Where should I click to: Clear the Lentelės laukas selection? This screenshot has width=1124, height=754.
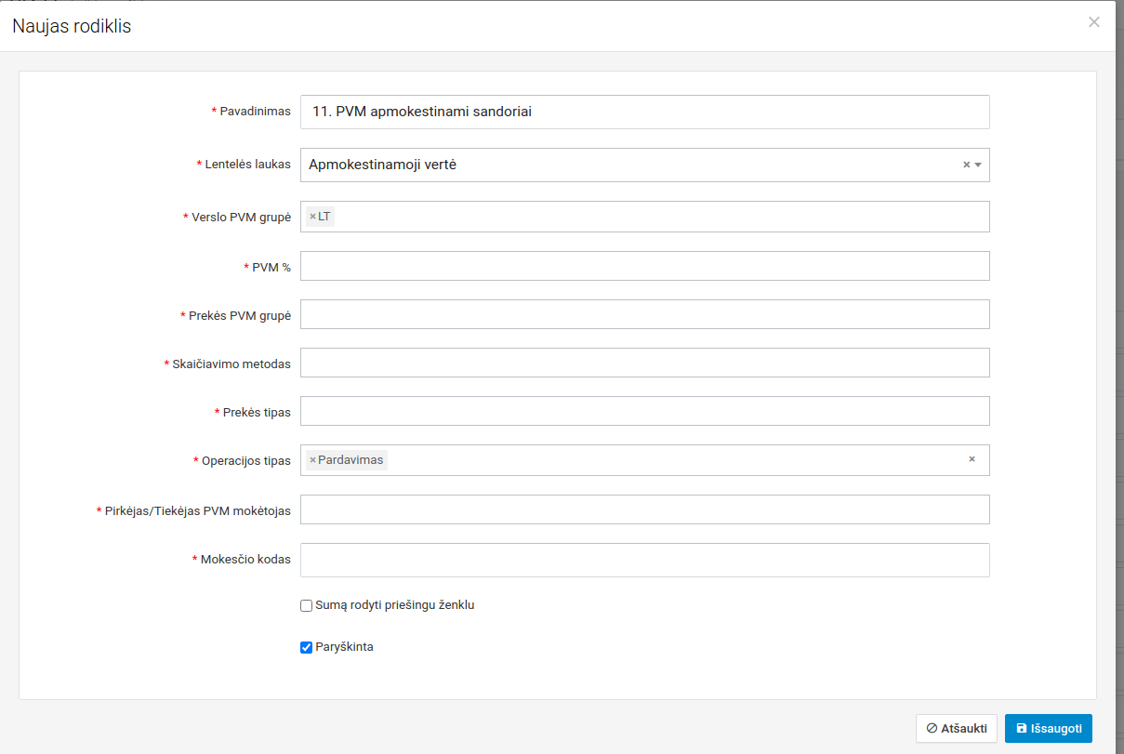tap(966, 165)
